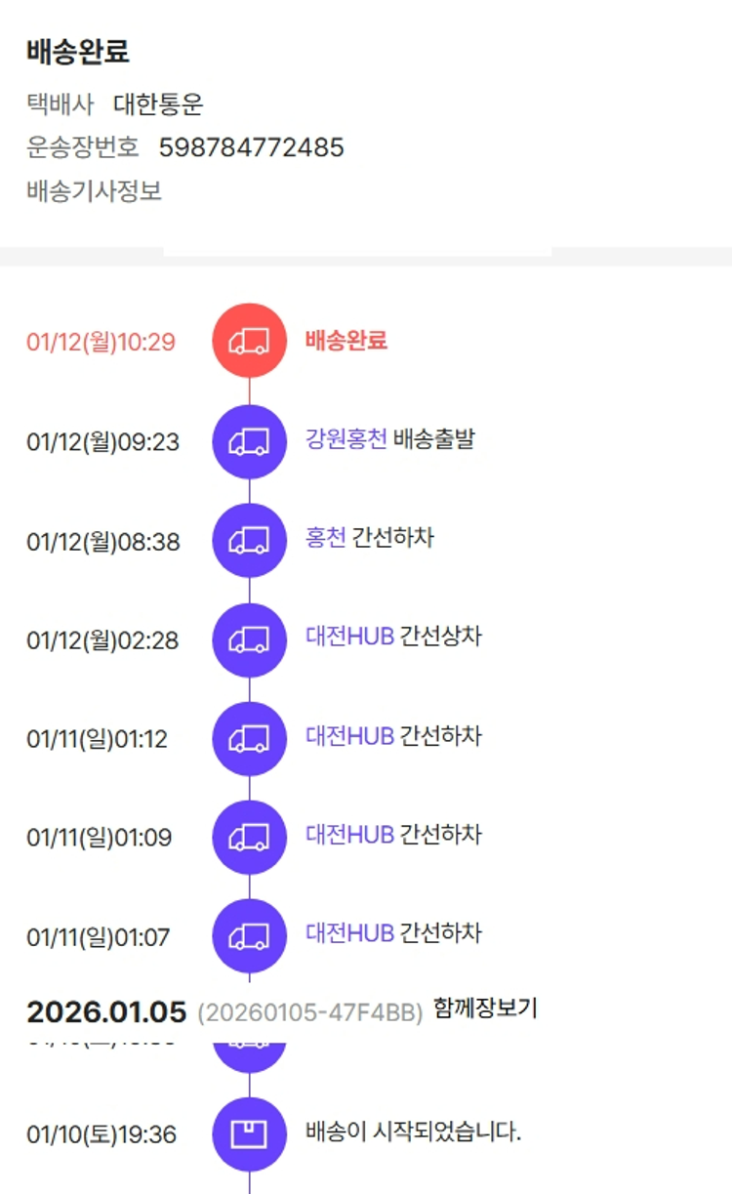The width and height of the screenshot is (732, 1194).
Task: Click the courier name 대한통운
Action: pos(158,104)
